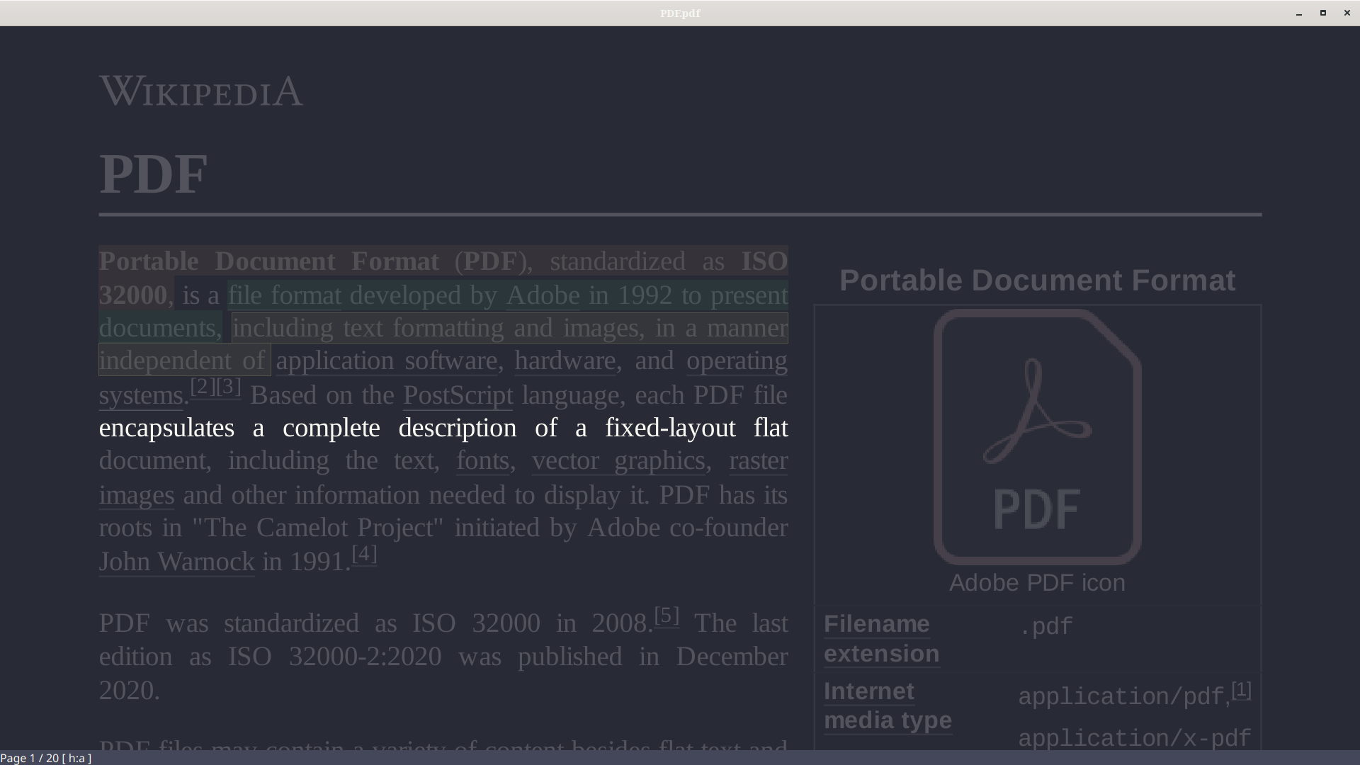Open the 'Internet media type' infobox link

click(x=888, y=705)
